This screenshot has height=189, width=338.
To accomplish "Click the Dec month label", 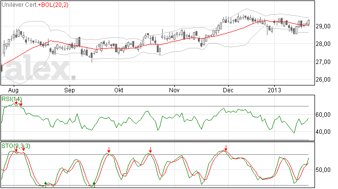I will click(x=228, y=90).
